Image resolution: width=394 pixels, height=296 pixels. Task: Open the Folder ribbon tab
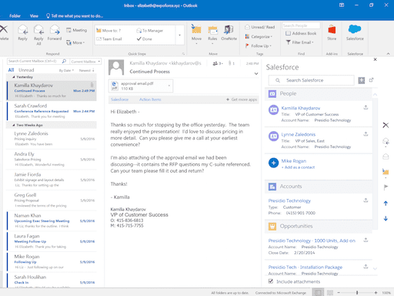coord(15,16)
